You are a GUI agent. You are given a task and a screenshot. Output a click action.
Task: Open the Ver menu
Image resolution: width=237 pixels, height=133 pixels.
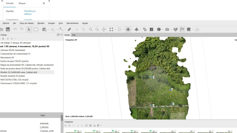click(15, 23)
